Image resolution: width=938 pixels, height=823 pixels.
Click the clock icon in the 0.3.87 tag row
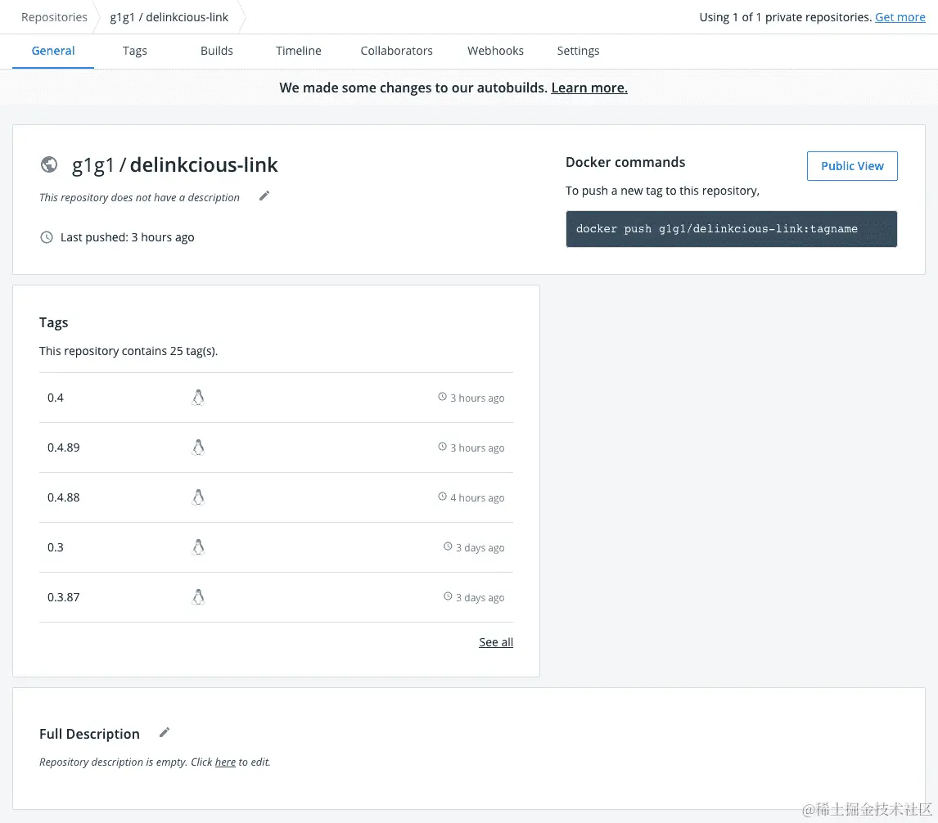tap(448, 596)
